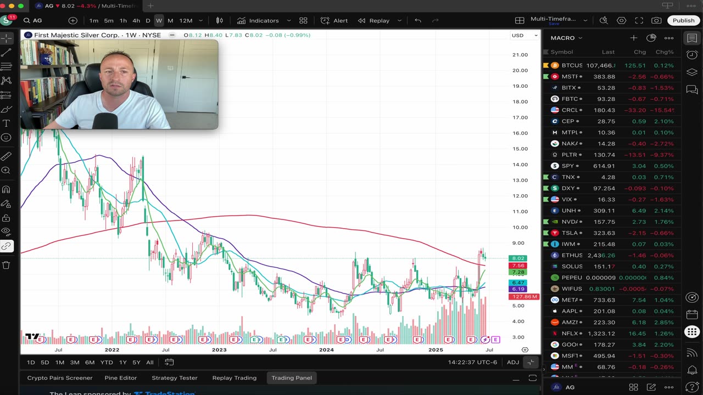703x395 pixels.
Task: Open the indicator templates grid
Action: pyautogui.click(x=303, y=21)
